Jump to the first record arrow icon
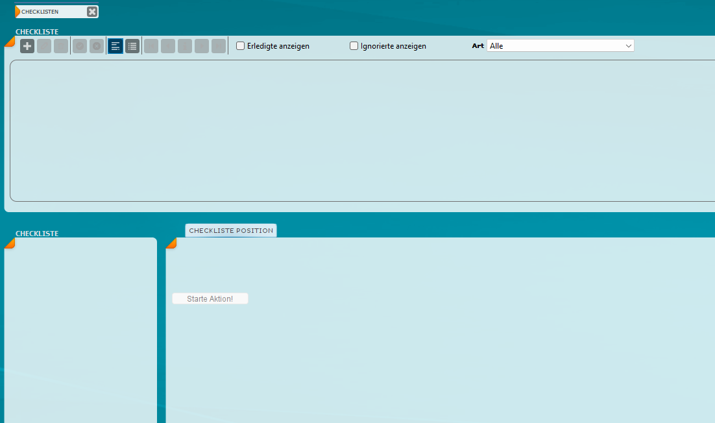Viewport: 715px width, 423px height. [151, 46]
